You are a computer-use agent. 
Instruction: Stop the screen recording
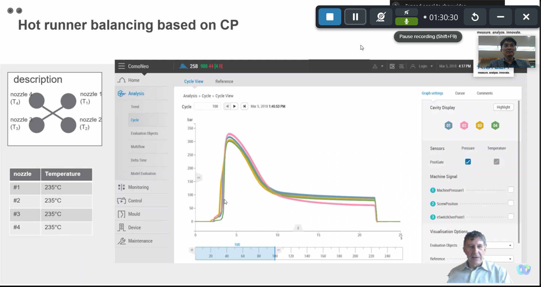330,17
